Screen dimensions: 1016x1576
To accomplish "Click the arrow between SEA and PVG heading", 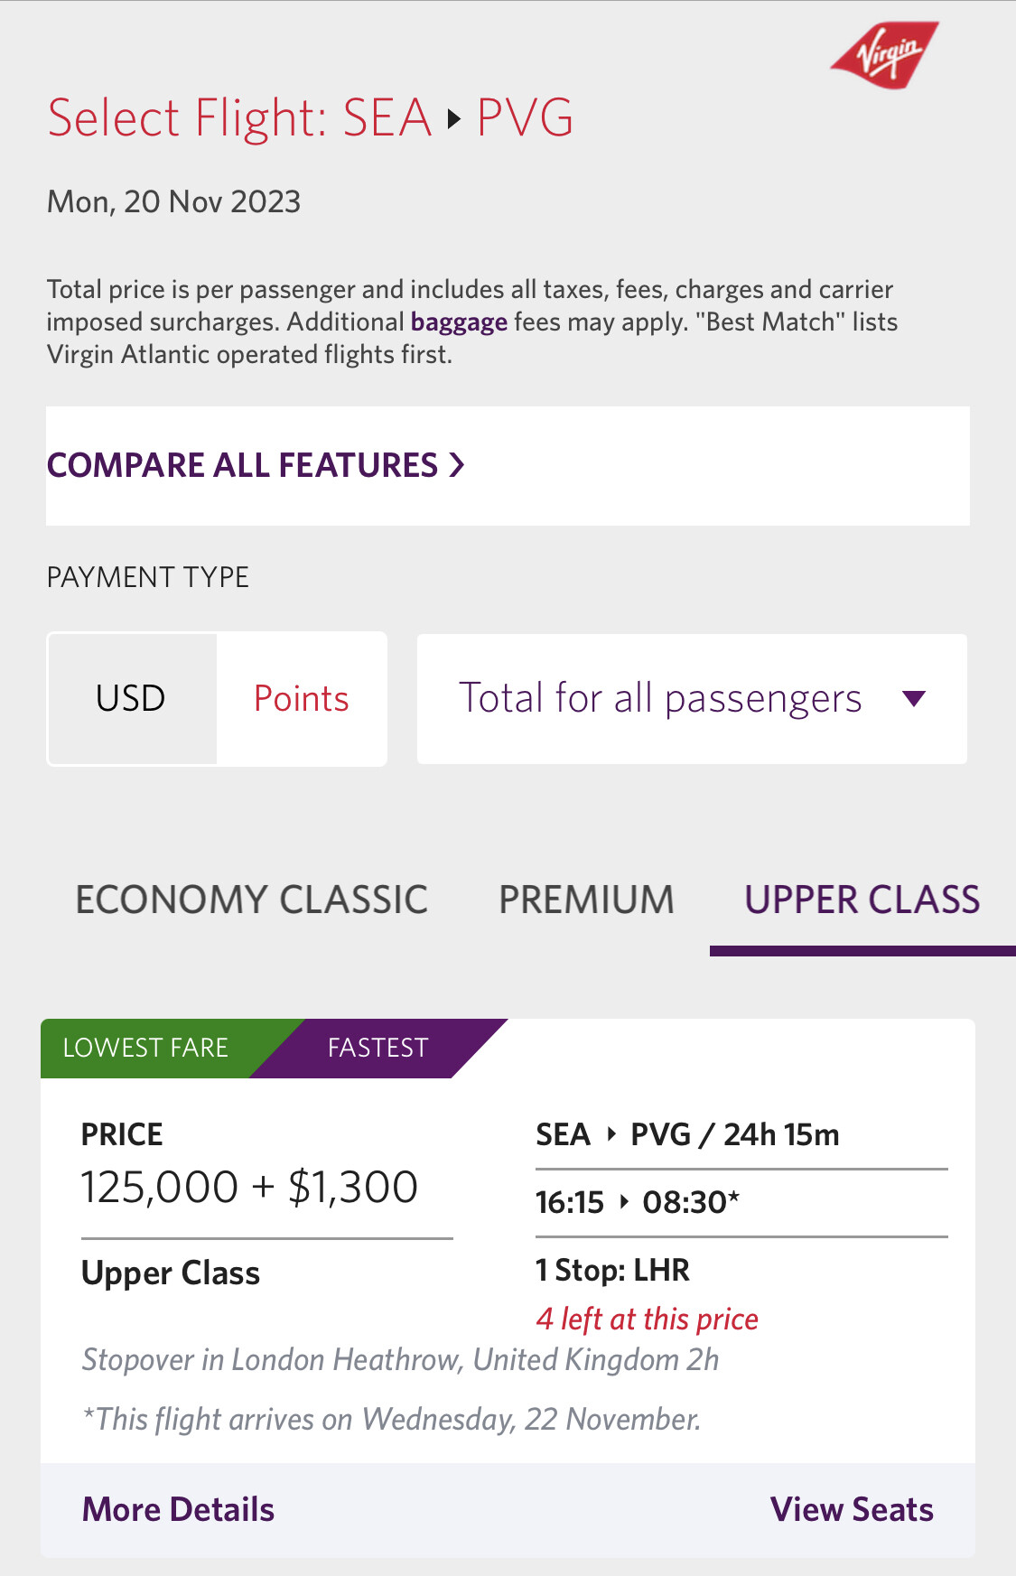I will (454, 118).
